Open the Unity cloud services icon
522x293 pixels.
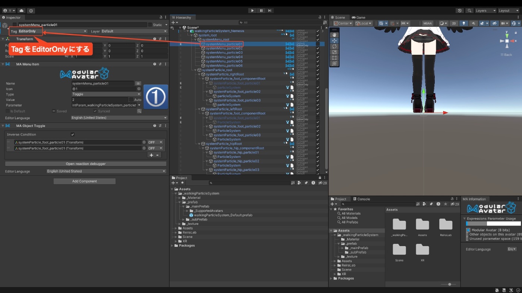[x=21, y=11]
